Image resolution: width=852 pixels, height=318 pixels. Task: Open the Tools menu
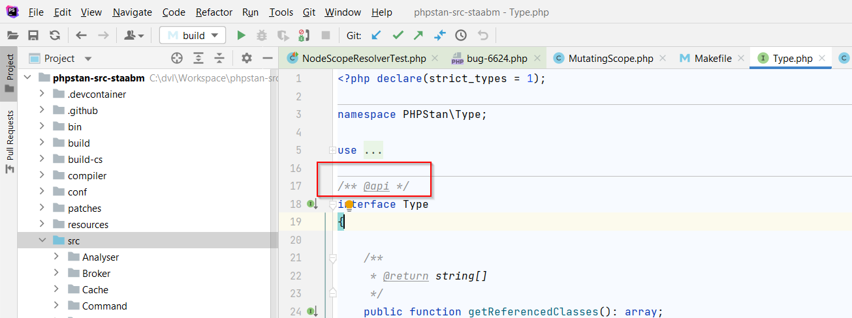pos(281,12)
